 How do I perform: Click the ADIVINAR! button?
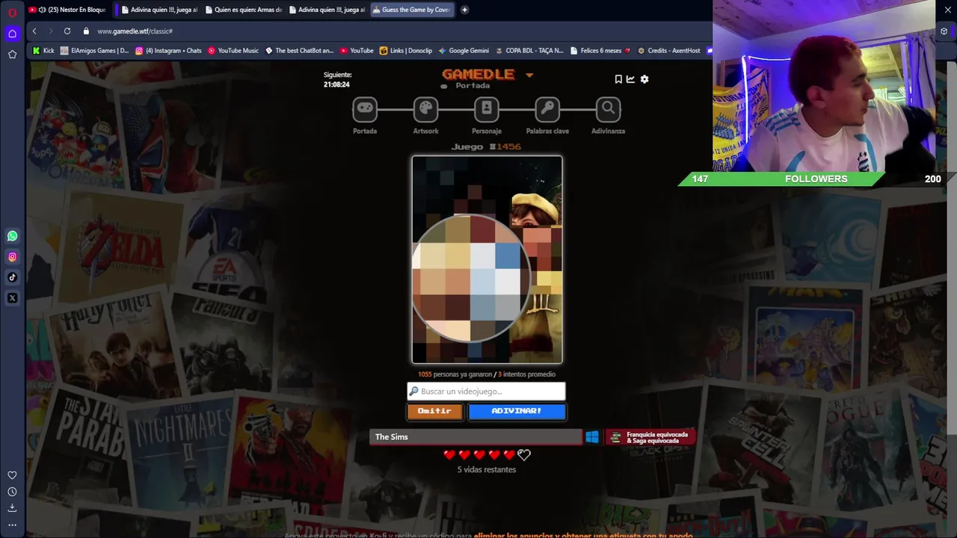click(517, 411)
